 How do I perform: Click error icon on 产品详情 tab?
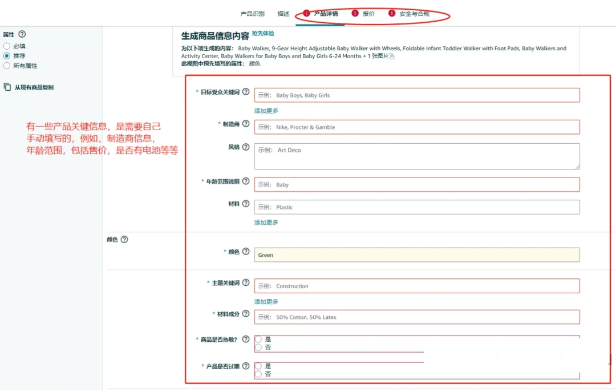306,13
